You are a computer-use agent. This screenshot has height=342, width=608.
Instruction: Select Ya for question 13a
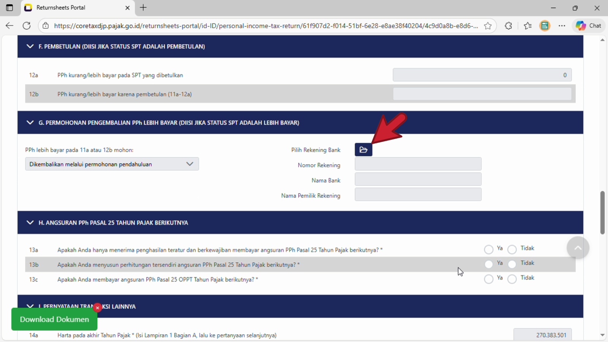point(489,250)
